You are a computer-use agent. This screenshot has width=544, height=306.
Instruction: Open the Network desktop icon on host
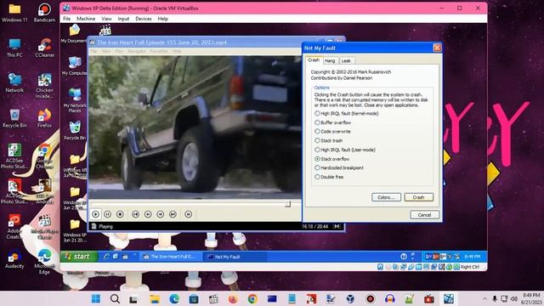pyautogui.click(x=14, y=82)
